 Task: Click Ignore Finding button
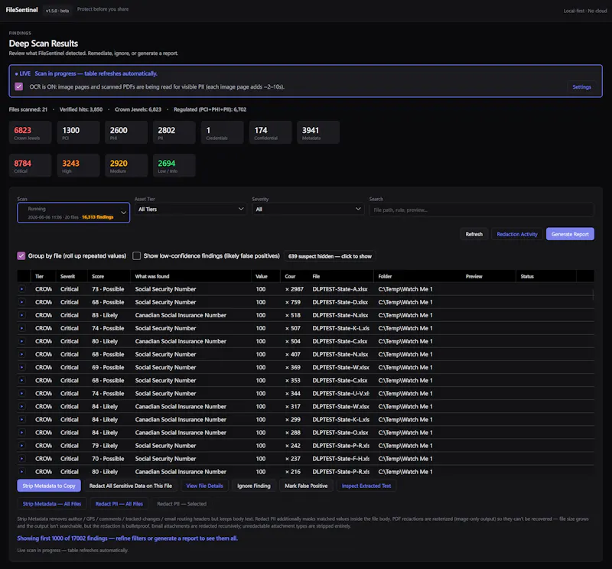click(x=254, y=486)
